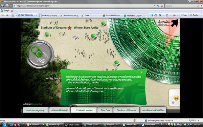Switch to the Marketing Oops! browser tab

(x=134, y=16)
